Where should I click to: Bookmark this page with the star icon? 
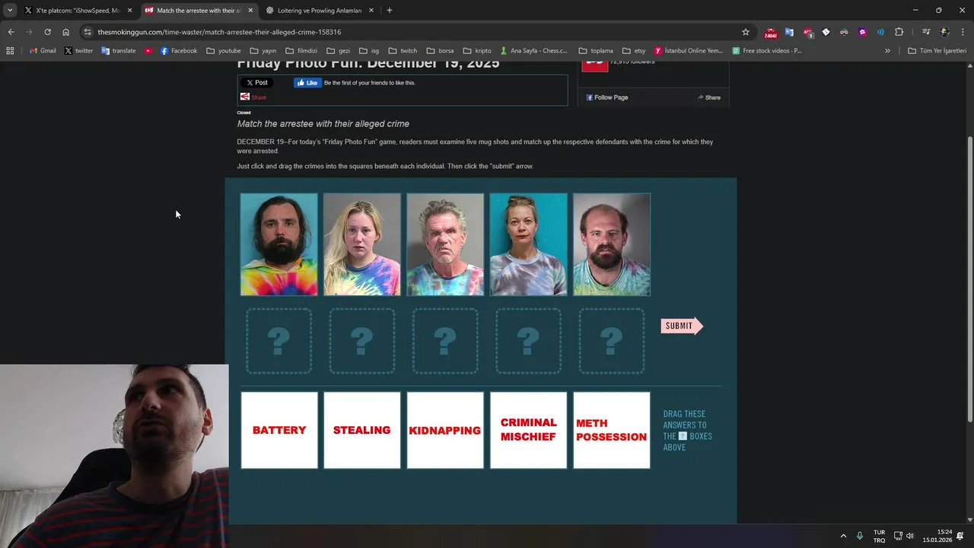(x=746, y=32)
